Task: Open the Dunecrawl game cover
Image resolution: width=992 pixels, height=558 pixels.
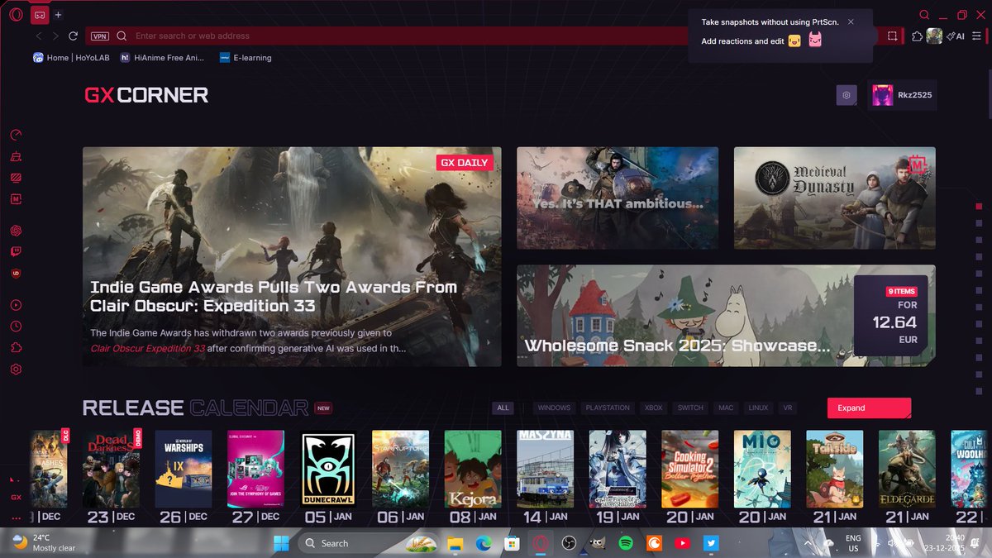Action: (x=328, y=469)
